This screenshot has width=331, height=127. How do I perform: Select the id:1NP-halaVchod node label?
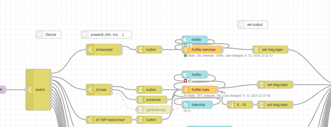(110, 120)
